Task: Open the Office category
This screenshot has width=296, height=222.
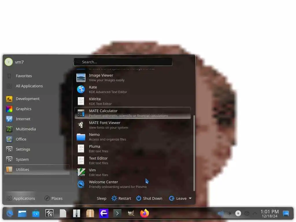Action: click(x=37, y=139)
